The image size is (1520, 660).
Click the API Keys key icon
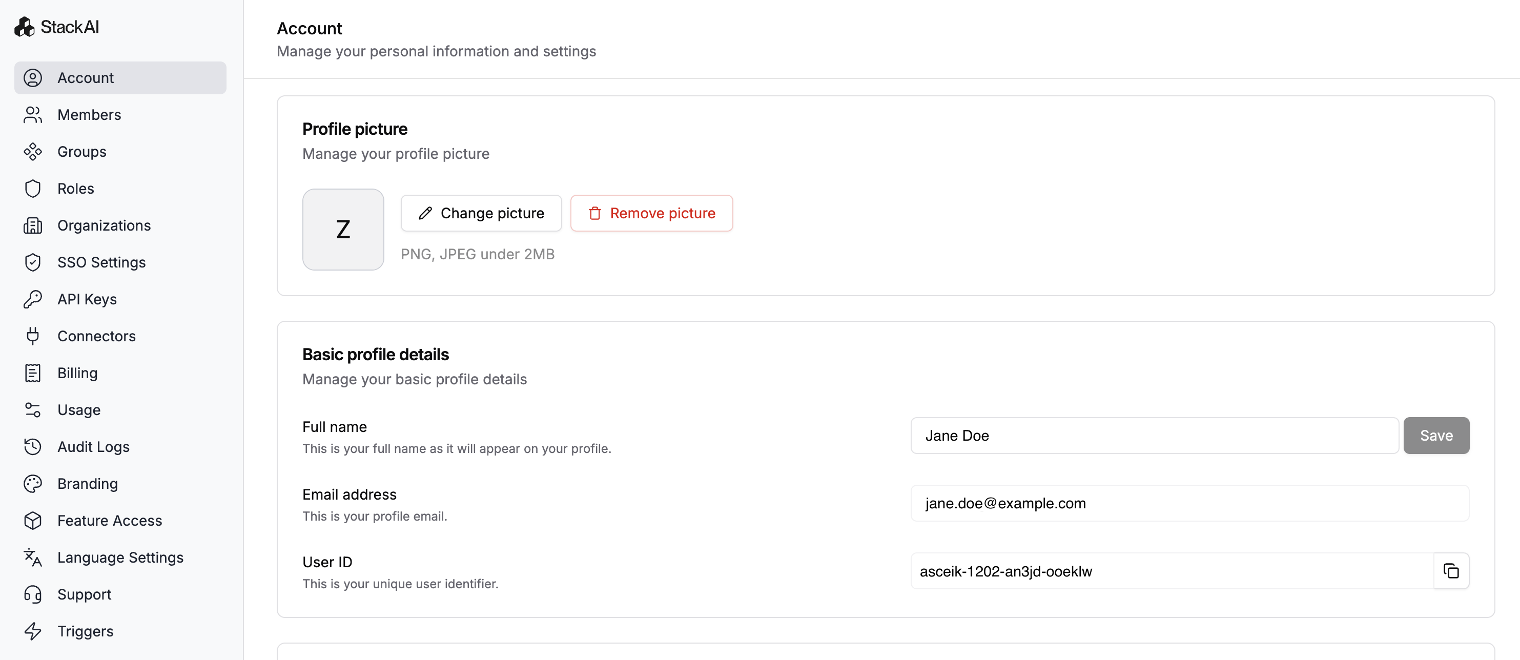click(32, 299)
